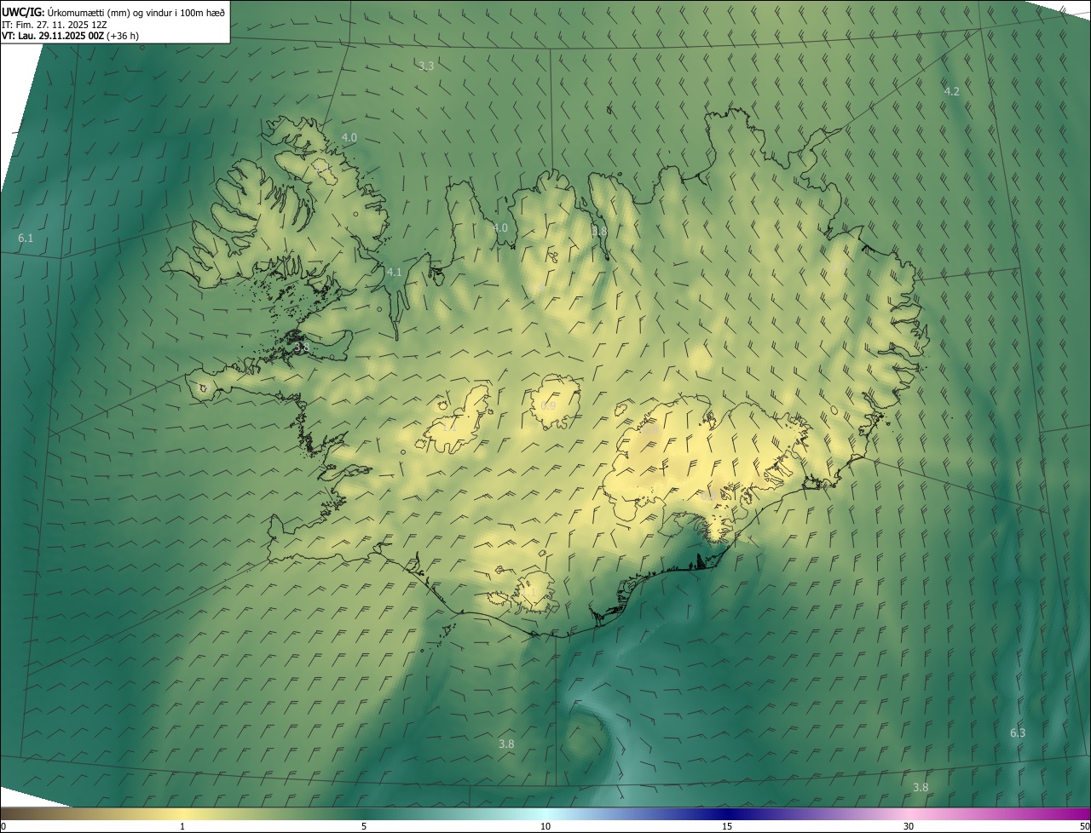The width and height of the screenshot is (1091, 833).
Task: Click the 3.3 value on the map
Action: coord(426,66)
